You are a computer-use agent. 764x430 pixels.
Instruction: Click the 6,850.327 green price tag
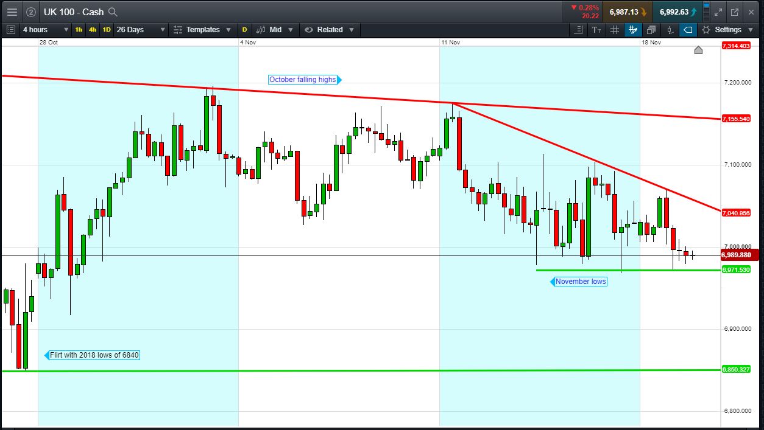735,369
